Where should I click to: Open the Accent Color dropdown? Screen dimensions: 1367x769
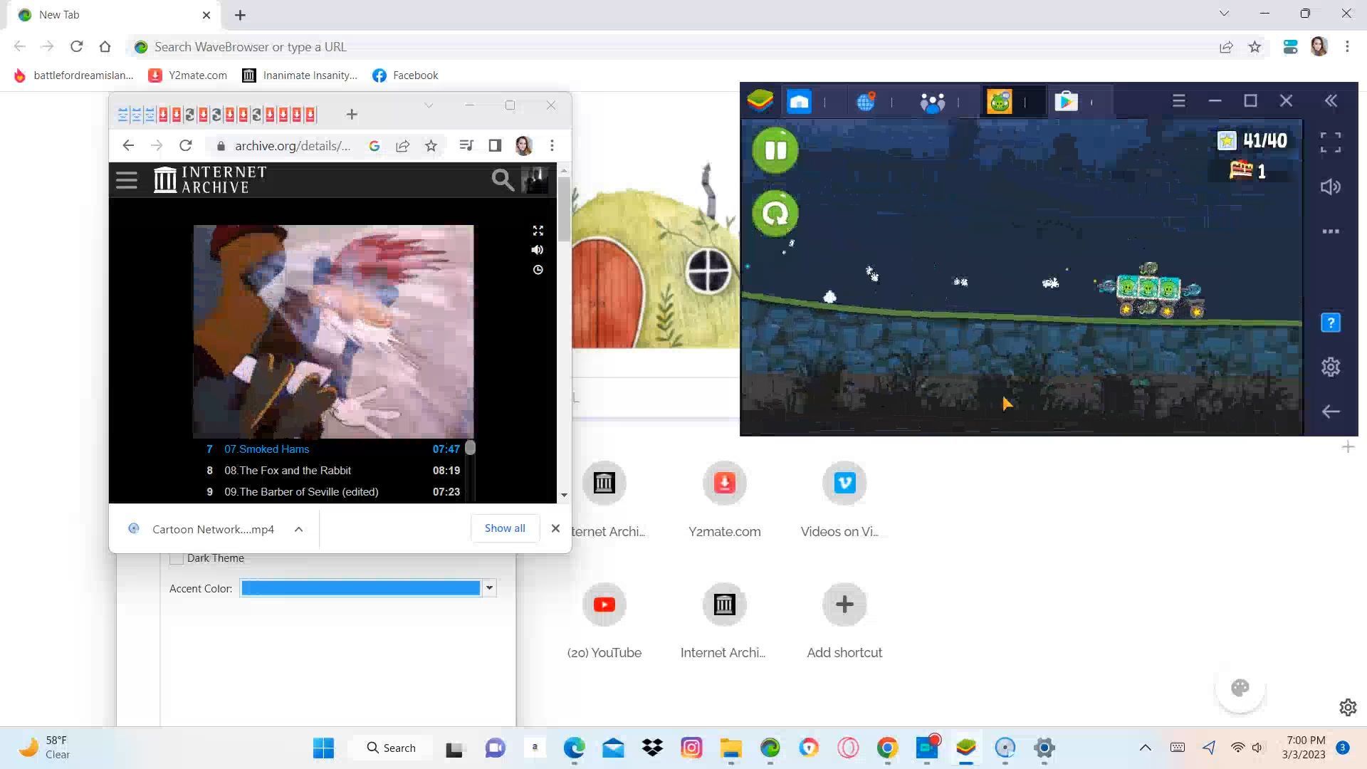489,588
